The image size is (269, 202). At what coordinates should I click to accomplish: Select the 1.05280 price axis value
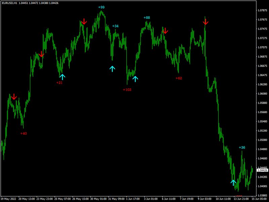tap(263, 131)
